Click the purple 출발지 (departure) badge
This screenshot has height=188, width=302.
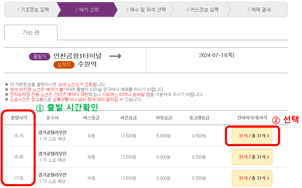40,56
